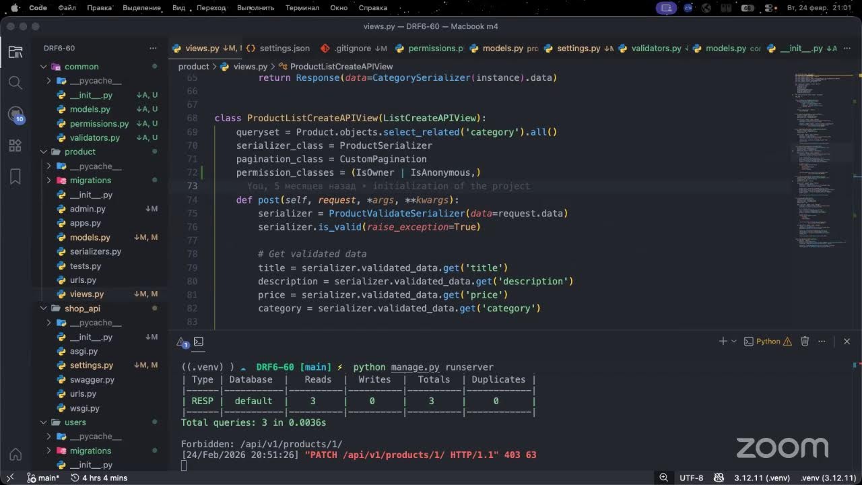Click the main* branch in the status bar
Viewport: 862px width, 485px height.
click(x=43, y=478)
